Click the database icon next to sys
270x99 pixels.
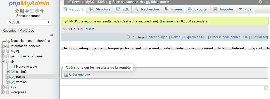pyautogui.click(x=8, y=87)
